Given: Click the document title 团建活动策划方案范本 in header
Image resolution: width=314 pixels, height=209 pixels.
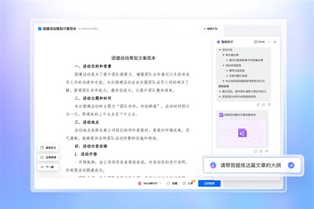Looking at the screenshot, I should (x=59, y=29).
